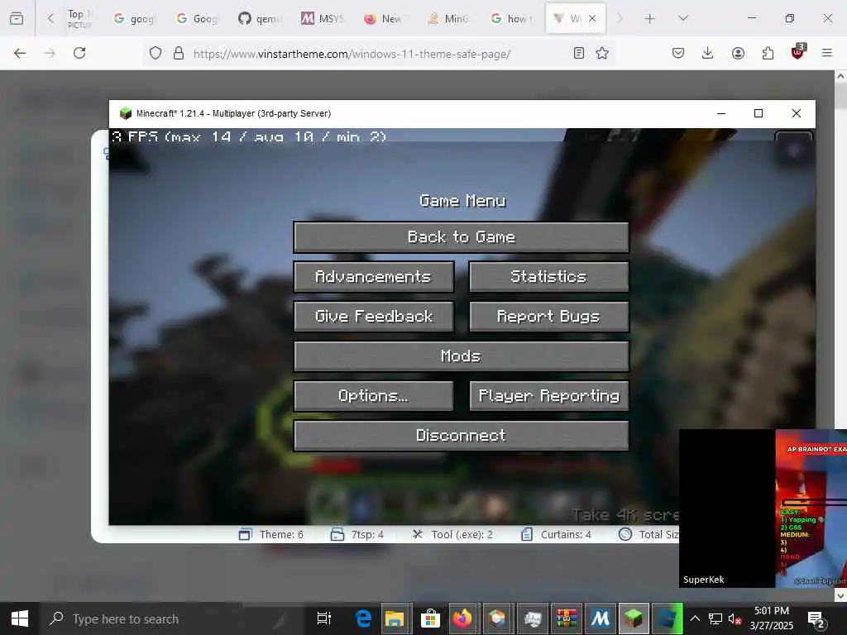Open the Mods list

coord(461,356)
